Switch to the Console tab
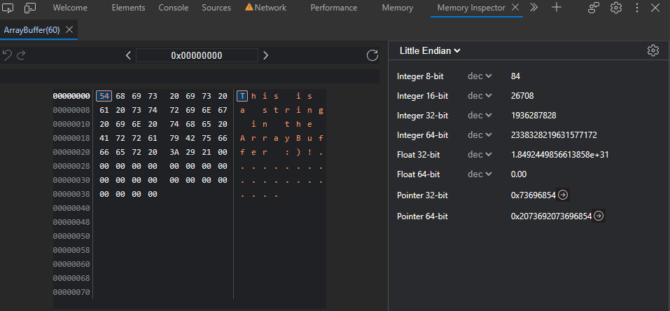The image size is (670, 311). [173, 8]
